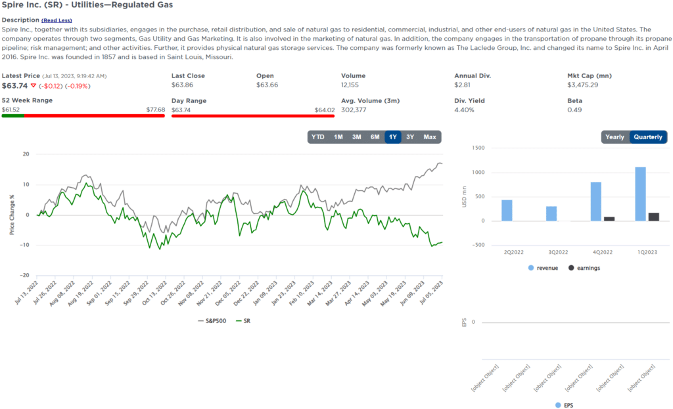Click the Annual Div. value $2.81
This screenshot has width=673, height=409.
click(x=462, y=85)
